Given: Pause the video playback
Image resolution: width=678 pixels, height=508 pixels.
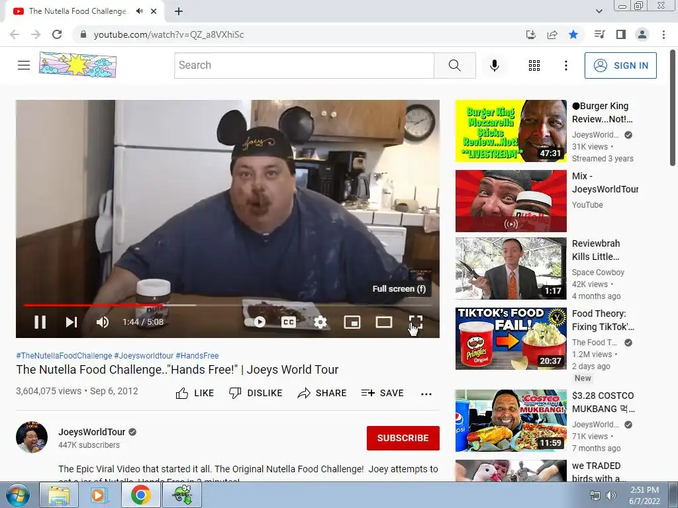Looking at the screenshot, I should click(40, 322).
